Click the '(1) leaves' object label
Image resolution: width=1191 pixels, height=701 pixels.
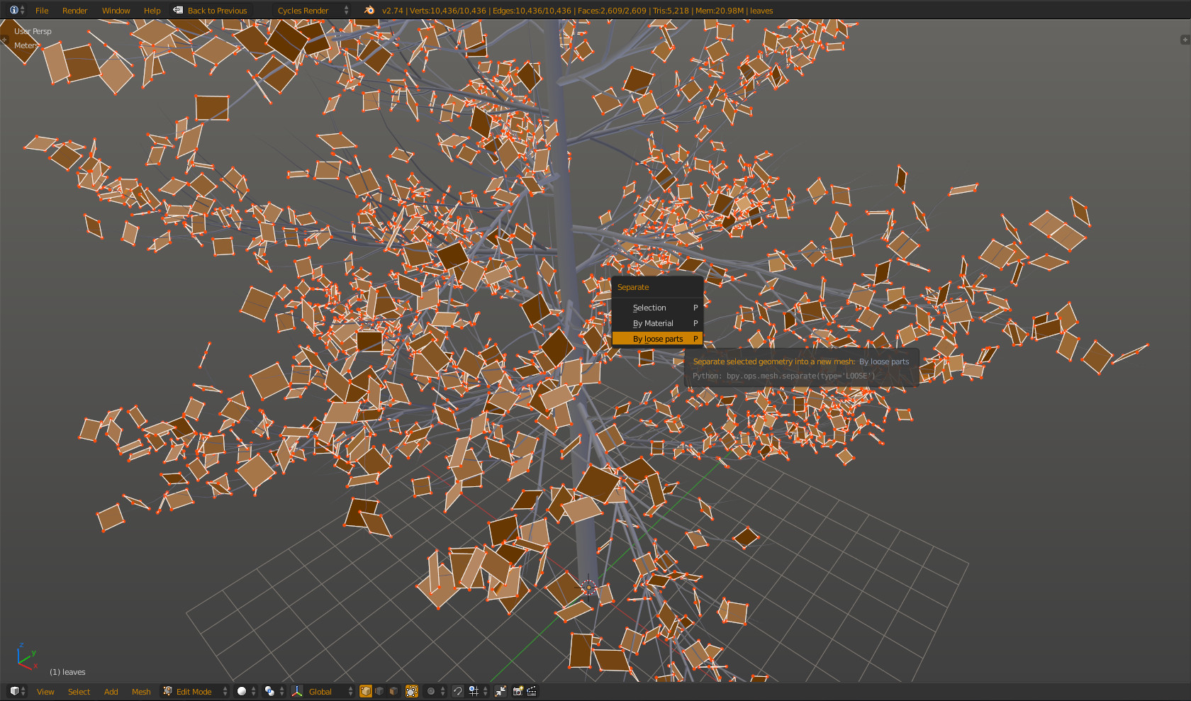pyautogui.click(x=67, y=672)
